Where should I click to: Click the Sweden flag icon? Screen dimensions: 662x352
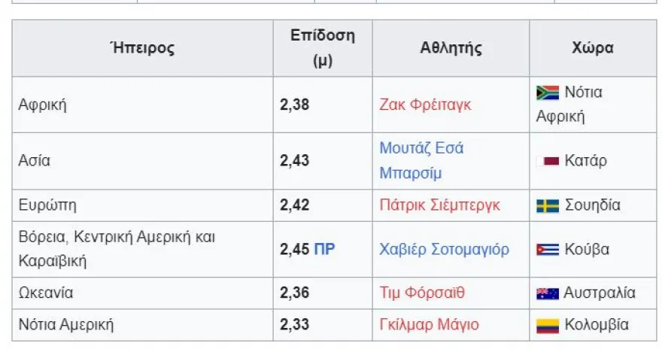click(547, 205)
